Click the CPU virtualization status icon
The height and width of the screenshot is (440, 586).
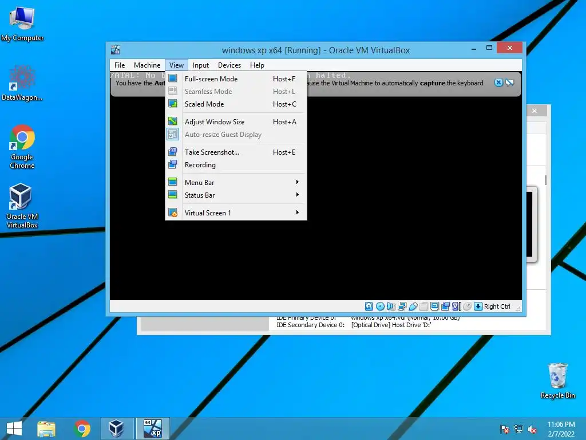(x=457, y=307)
